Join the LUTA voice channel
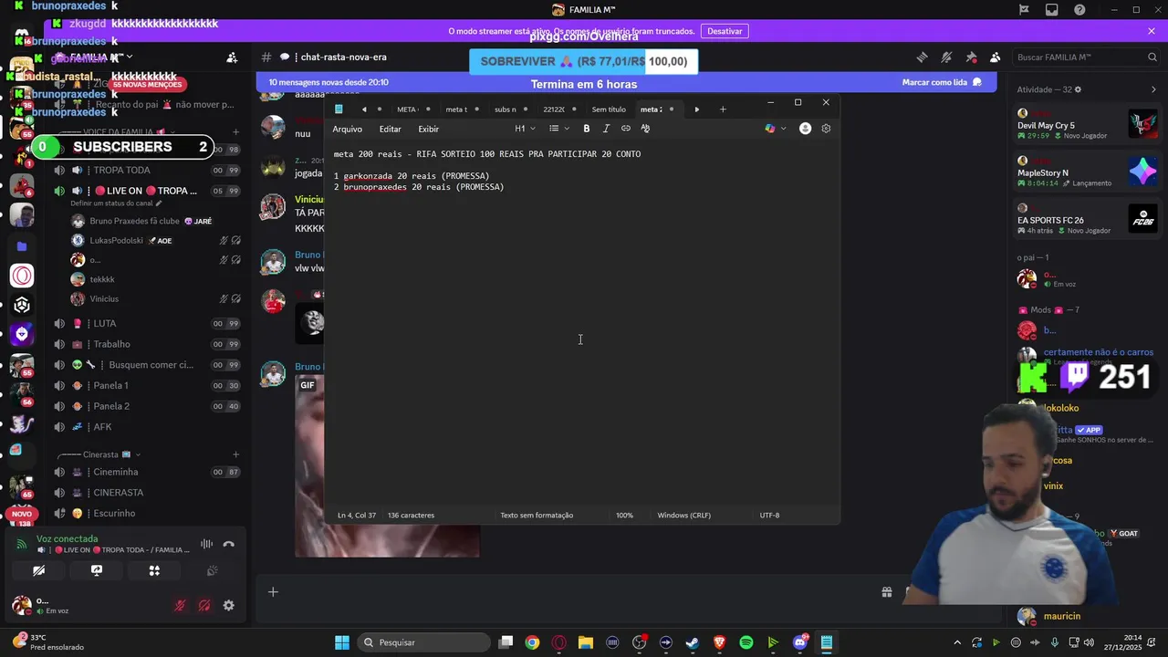 click(146, 323)
